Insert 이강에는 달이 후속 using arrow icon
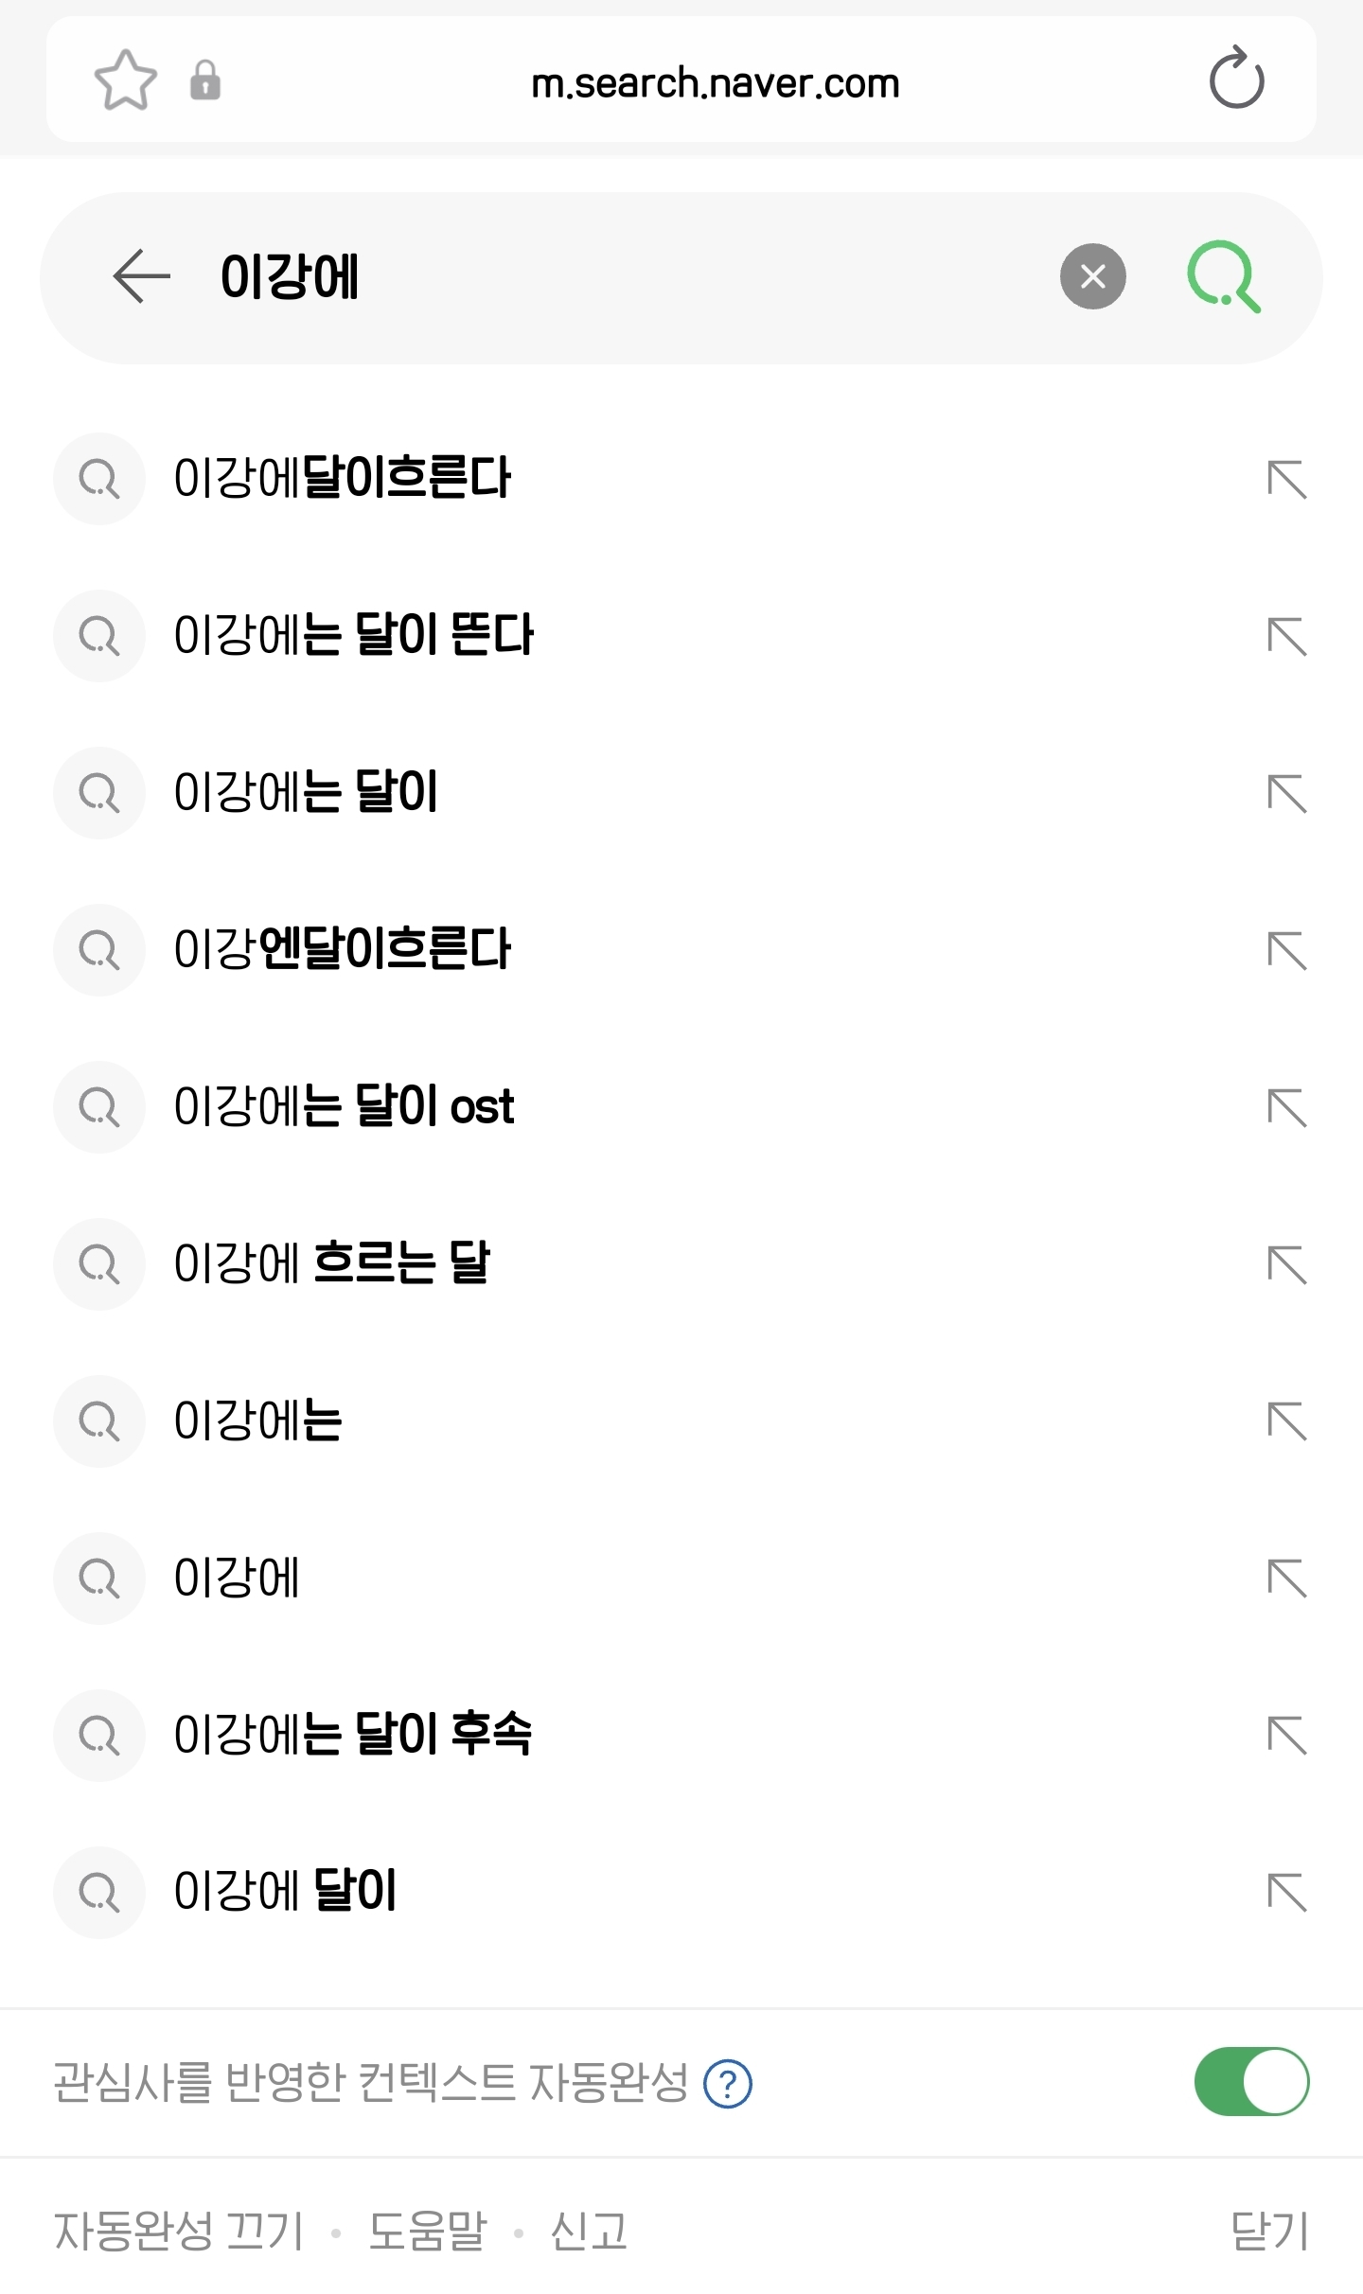Screen dimensions: 1363x2294 point(1286,1736)
